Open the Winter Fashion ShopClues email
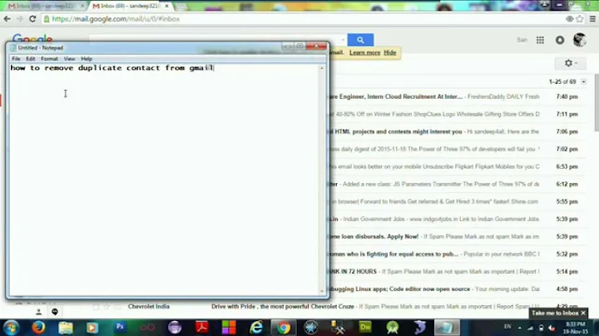This screenshot has height=336, width=599. (434, 114)
